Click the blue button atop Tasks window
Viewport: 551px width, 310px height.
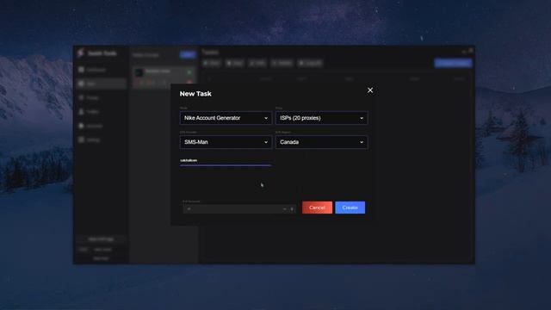coord(453,63)
